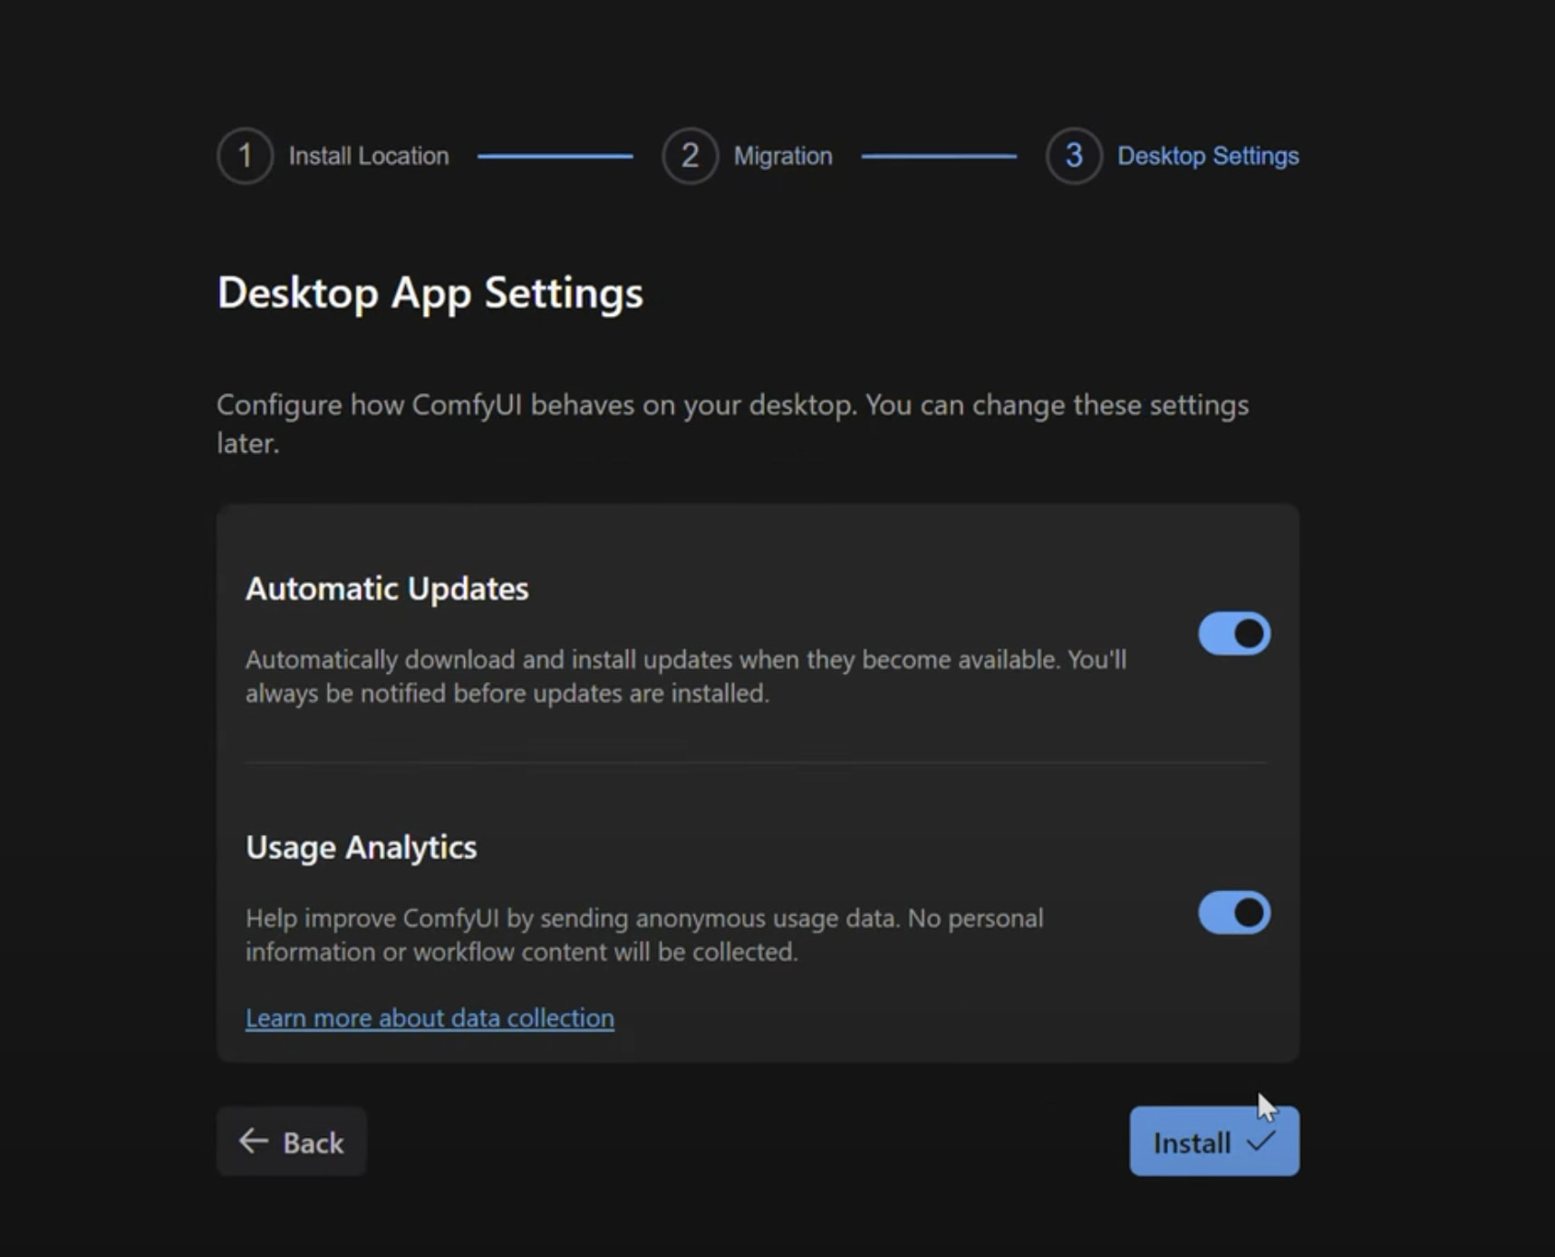Select step 2 circle for Migration
This screenshot has width=1555, height=1257.
tap(690, 156)
